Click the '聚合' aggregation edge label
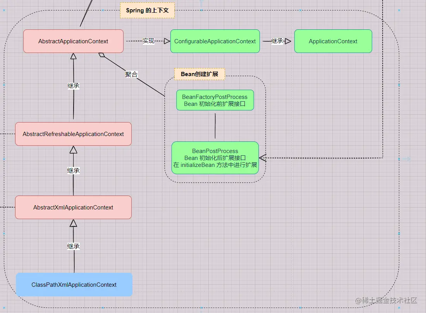 [x=131, y=74]
